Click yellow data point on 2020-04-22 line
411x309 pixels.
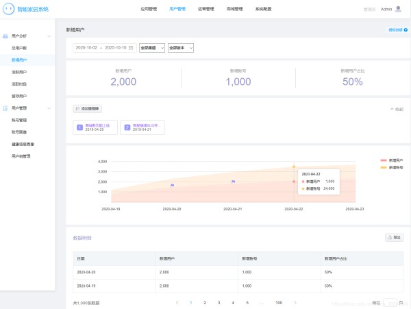(x=294, y=166)
